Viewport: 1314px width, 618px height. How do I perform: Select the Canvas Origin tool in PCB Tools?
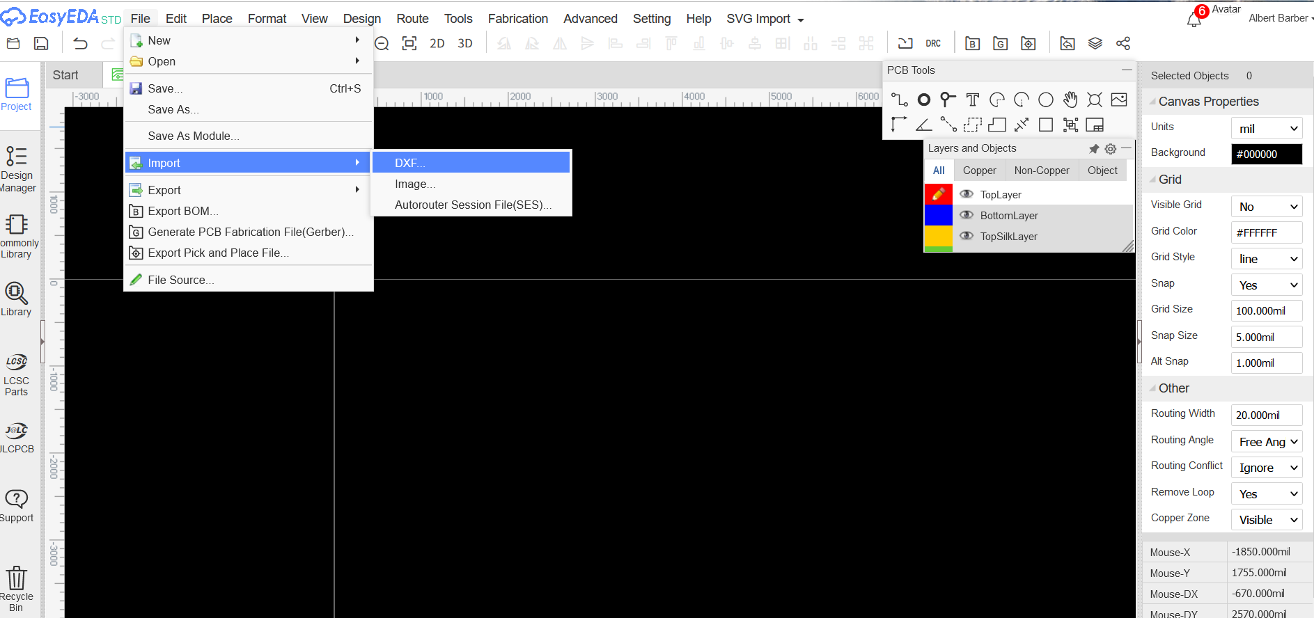coord(899,125)
